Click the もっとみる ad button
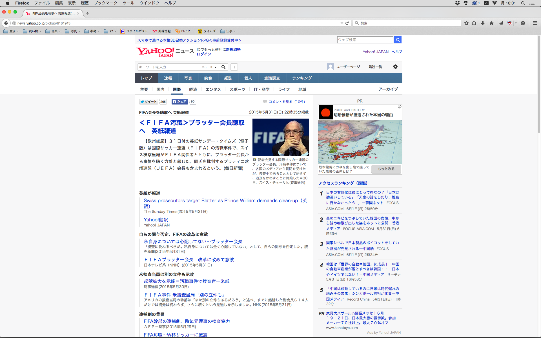Screen dimensions: 541x338 [x=386, y=169]
